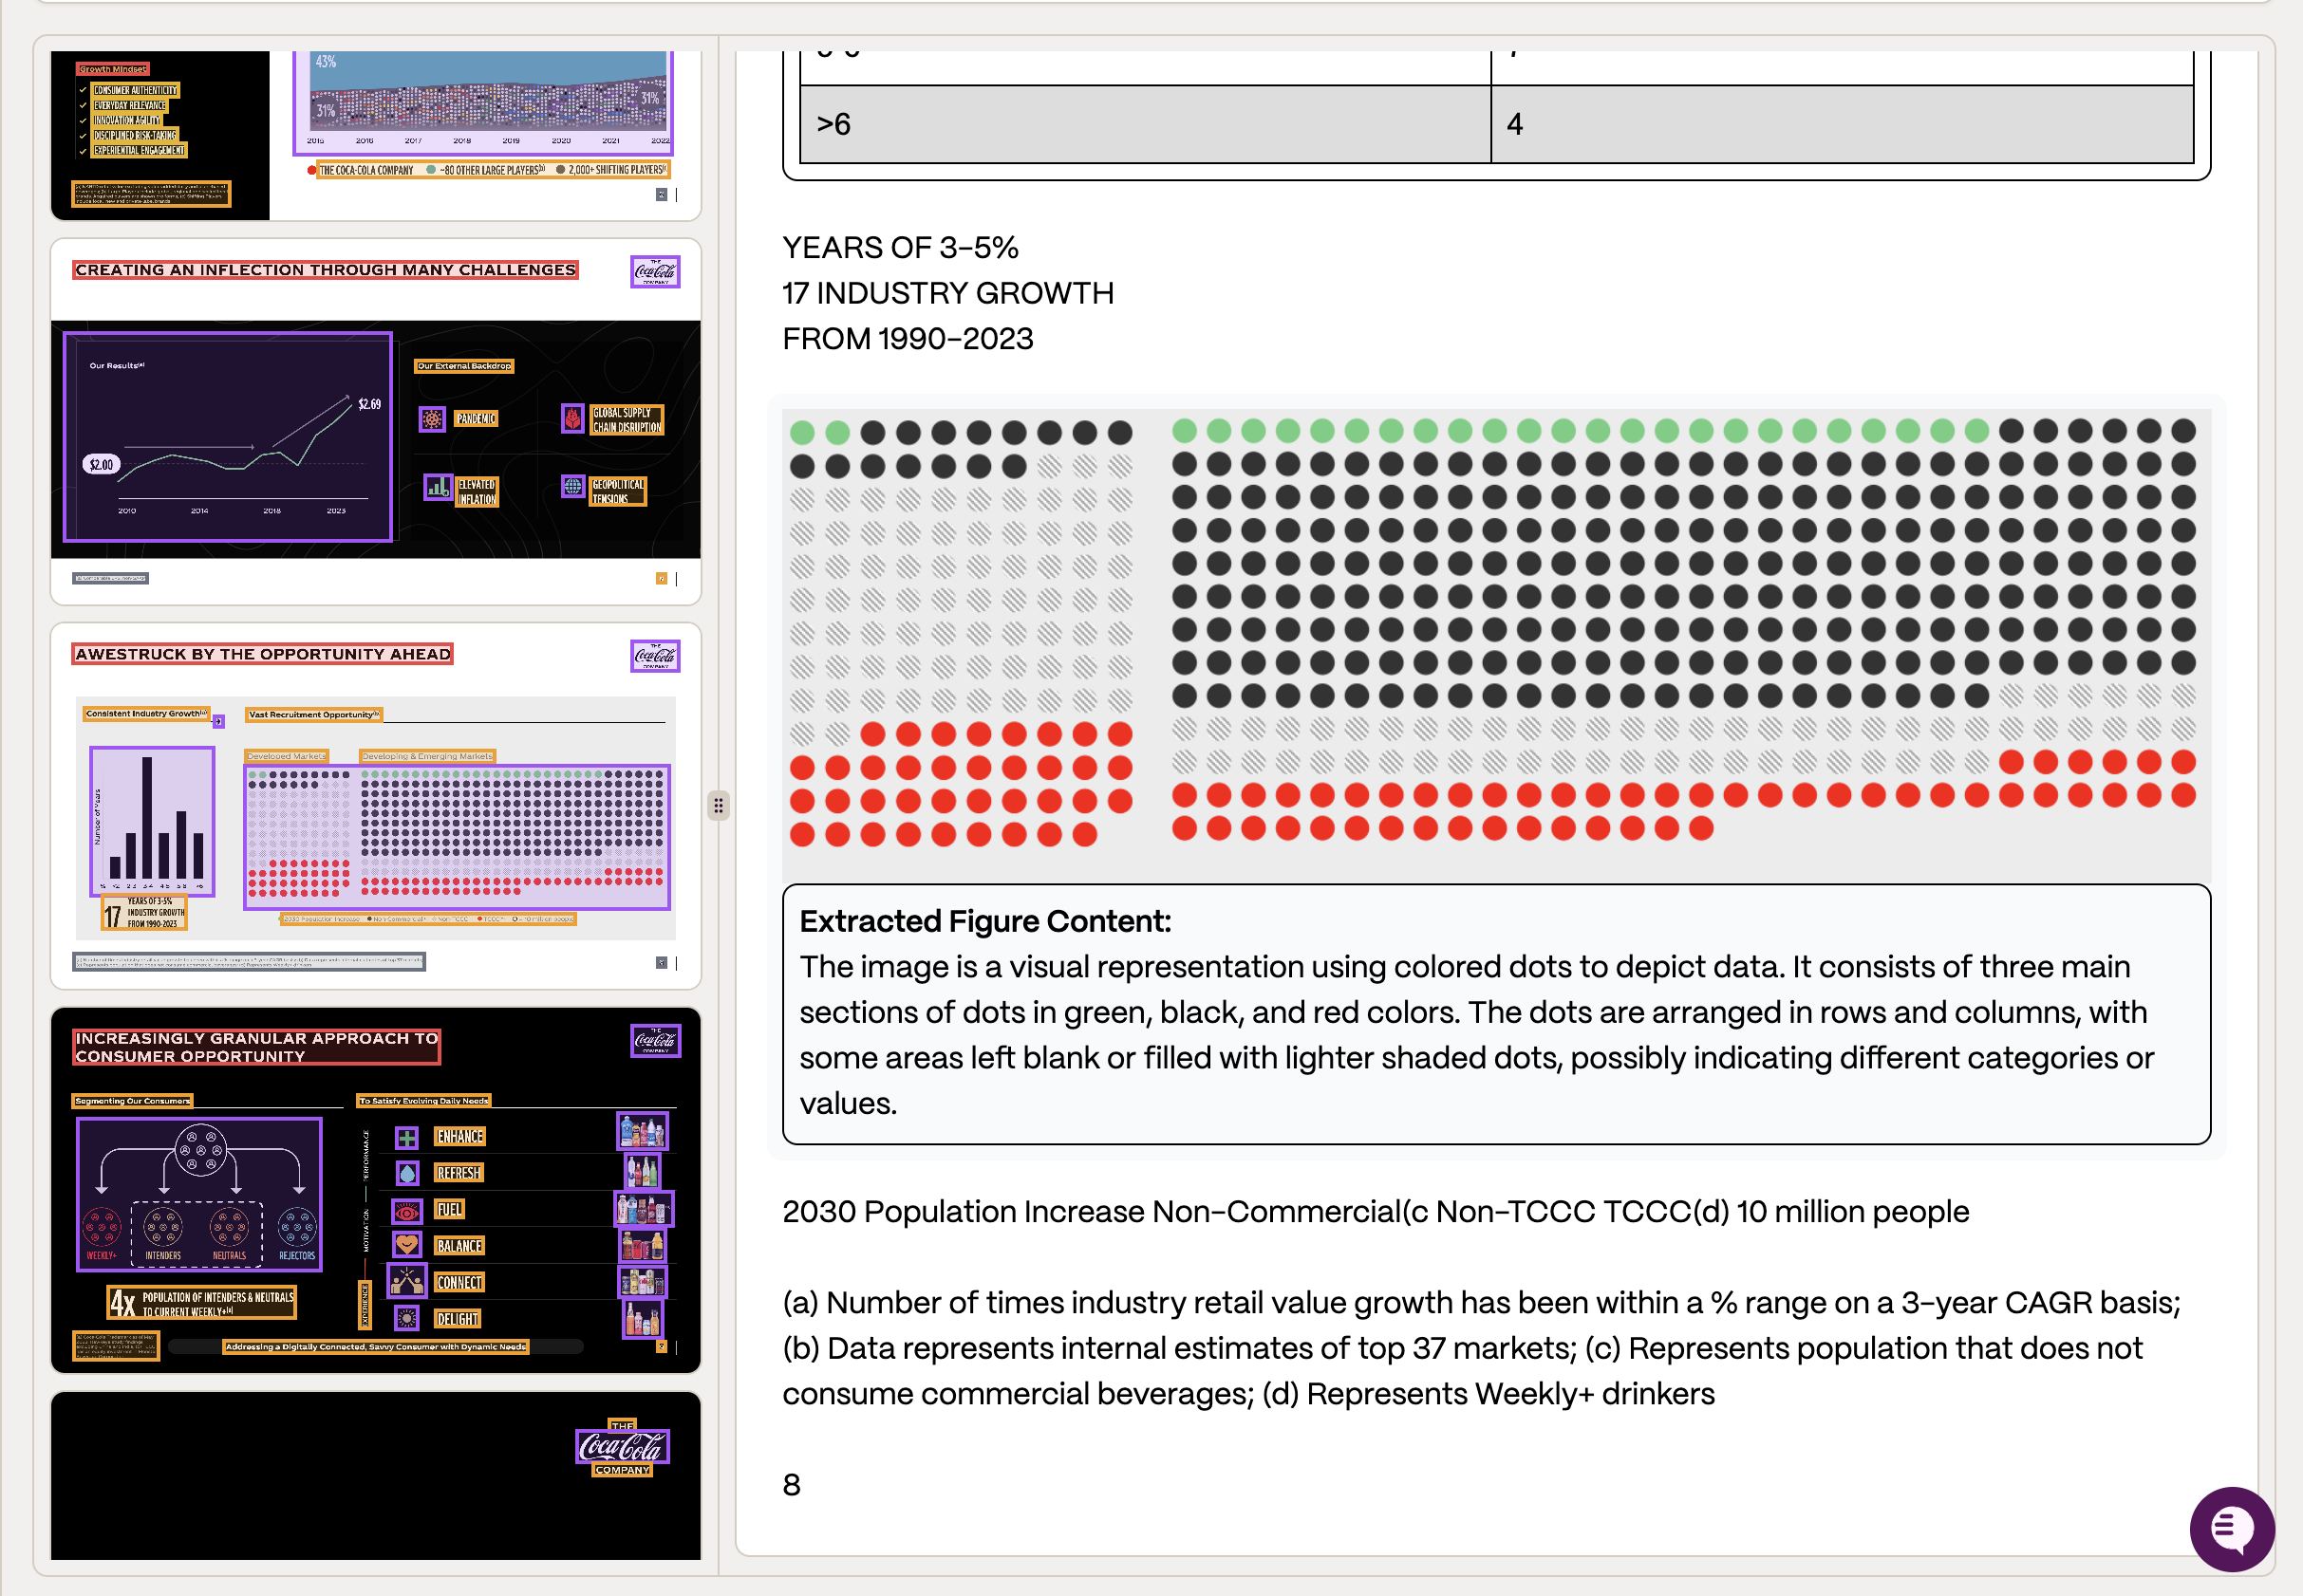Select the Our Results line chart region
The width and height of the screenshot is (2303, 1596).
(x=228, y=437)
